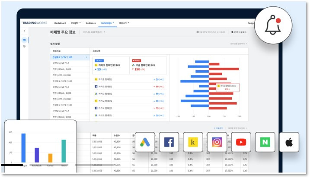Pick the YouTube platform icon
Screen dimensions: 310x178
[241, 142]
